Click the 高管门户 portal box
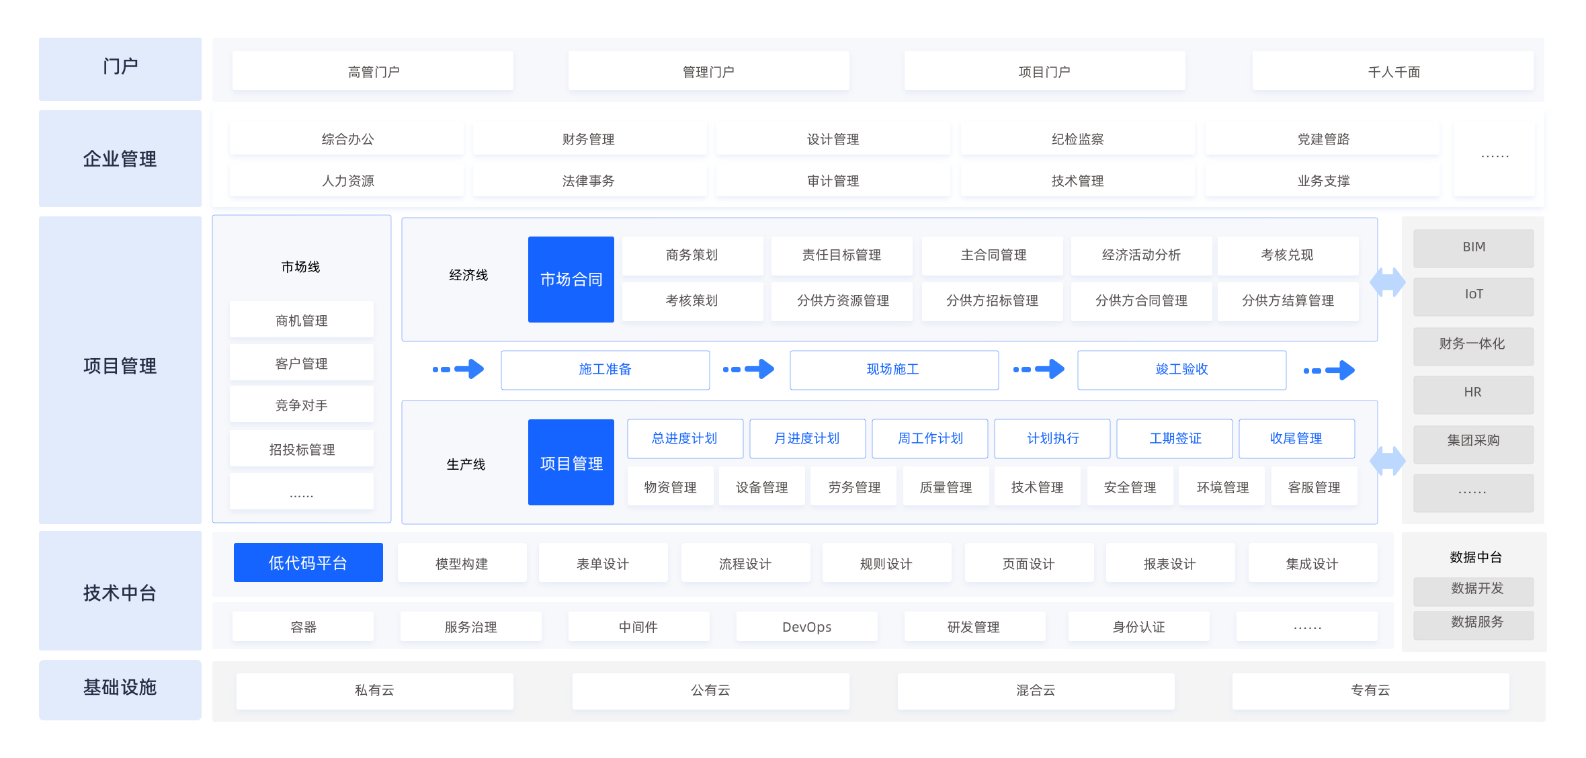This screenshot has height=758, width=1586. tap(373, 71)
